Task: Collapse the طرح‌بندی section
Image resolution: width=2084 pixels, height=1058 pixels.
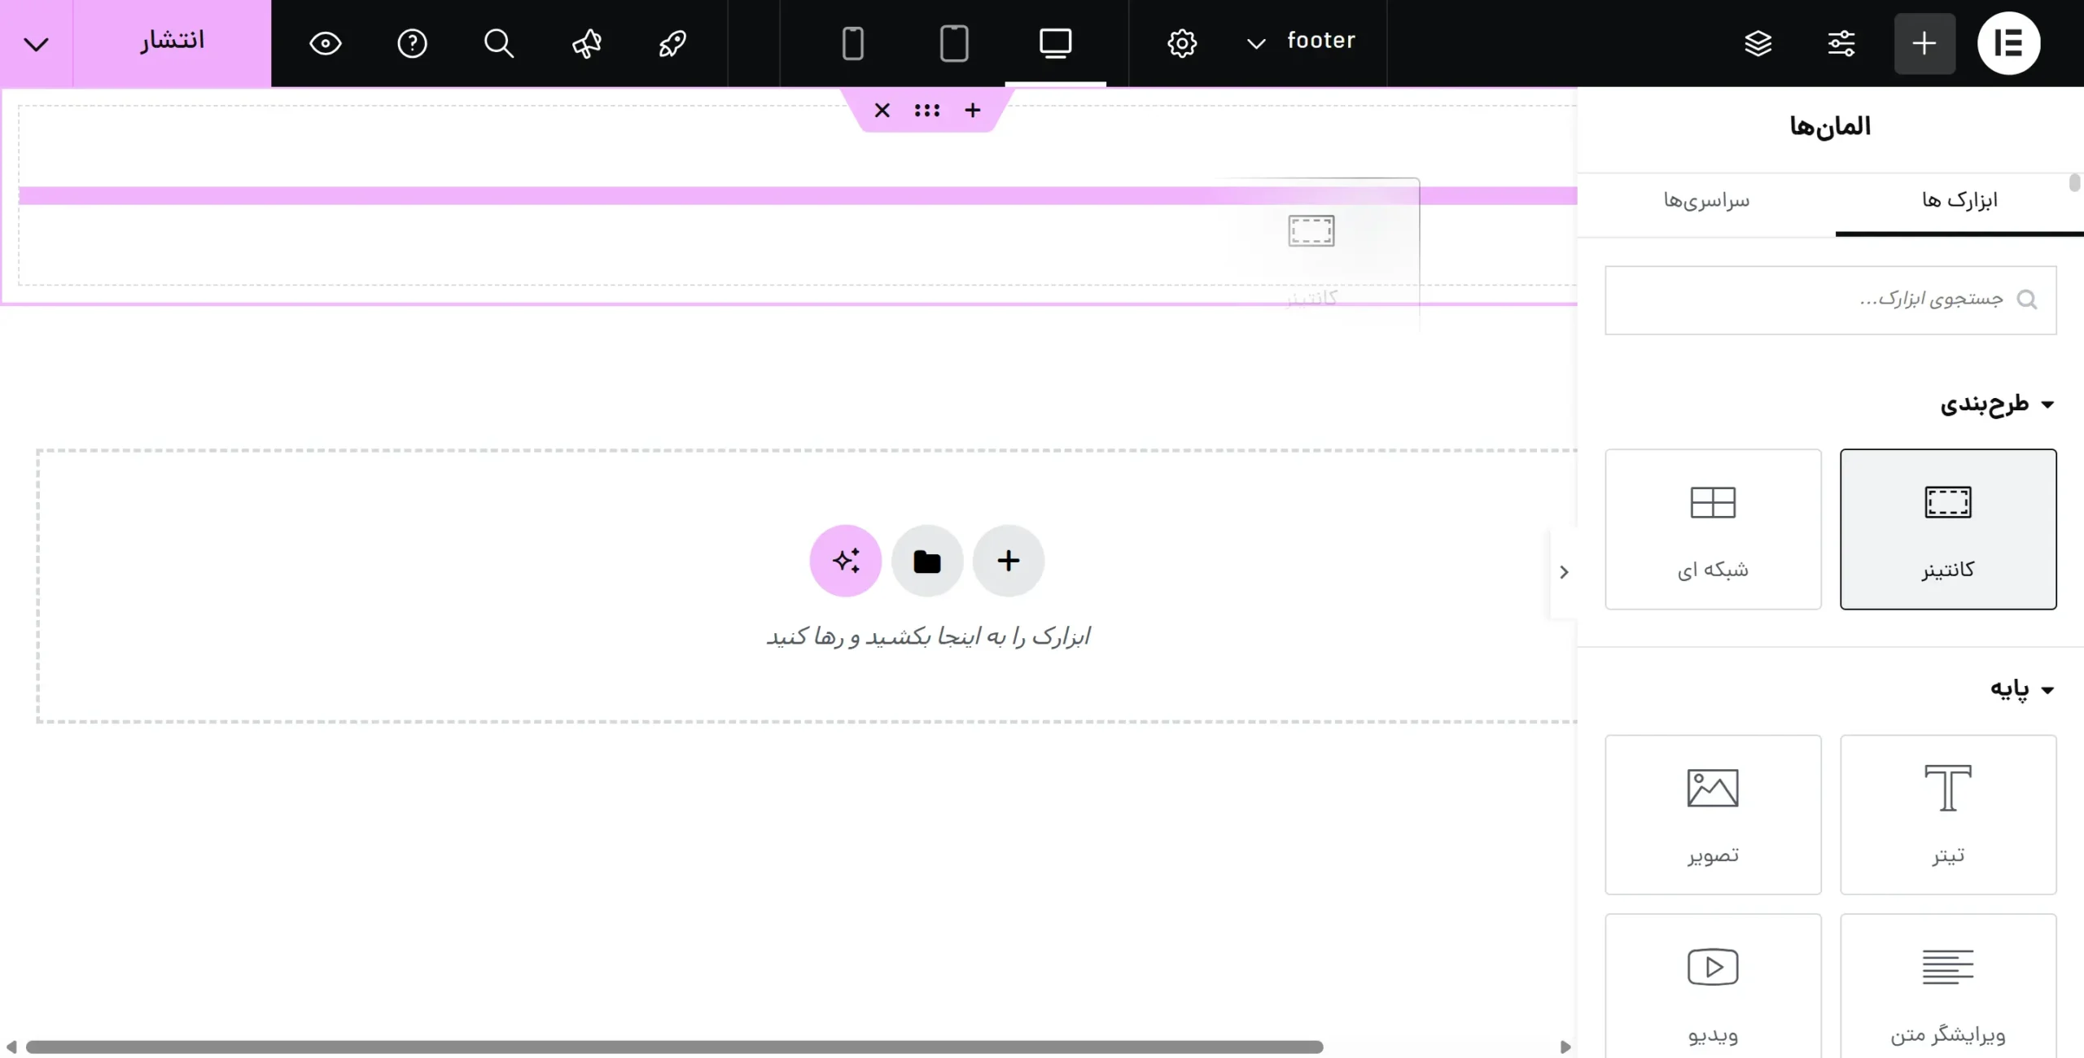Action: (x=1996, y=404)
